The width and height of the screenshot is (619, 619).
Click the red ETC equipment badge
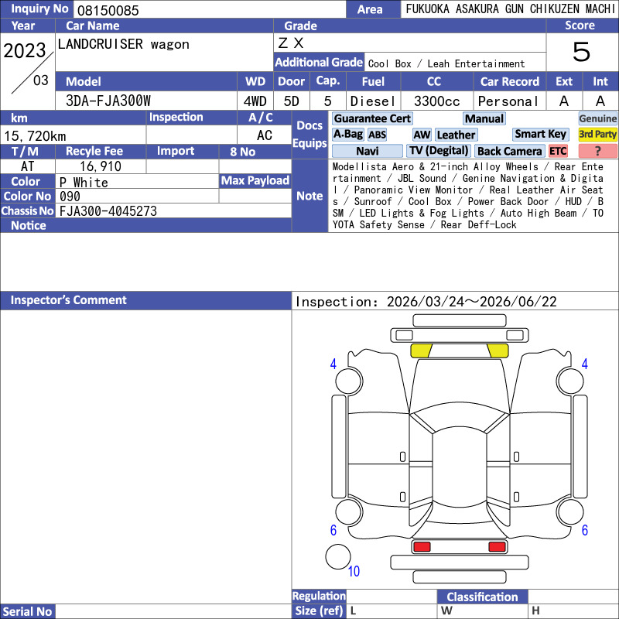558,151
